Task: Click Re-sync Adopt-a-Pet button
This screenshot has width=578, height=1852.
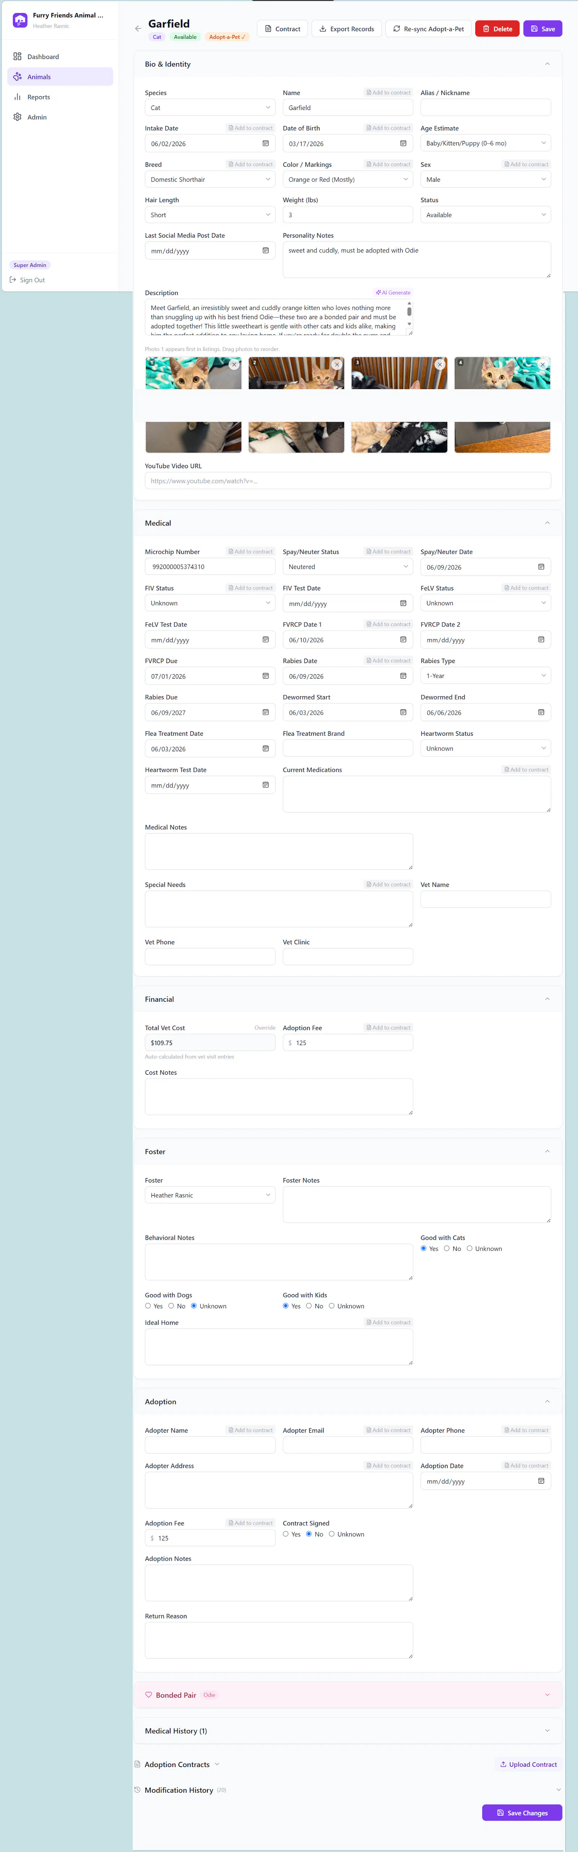Action: (x=429, y=29)
